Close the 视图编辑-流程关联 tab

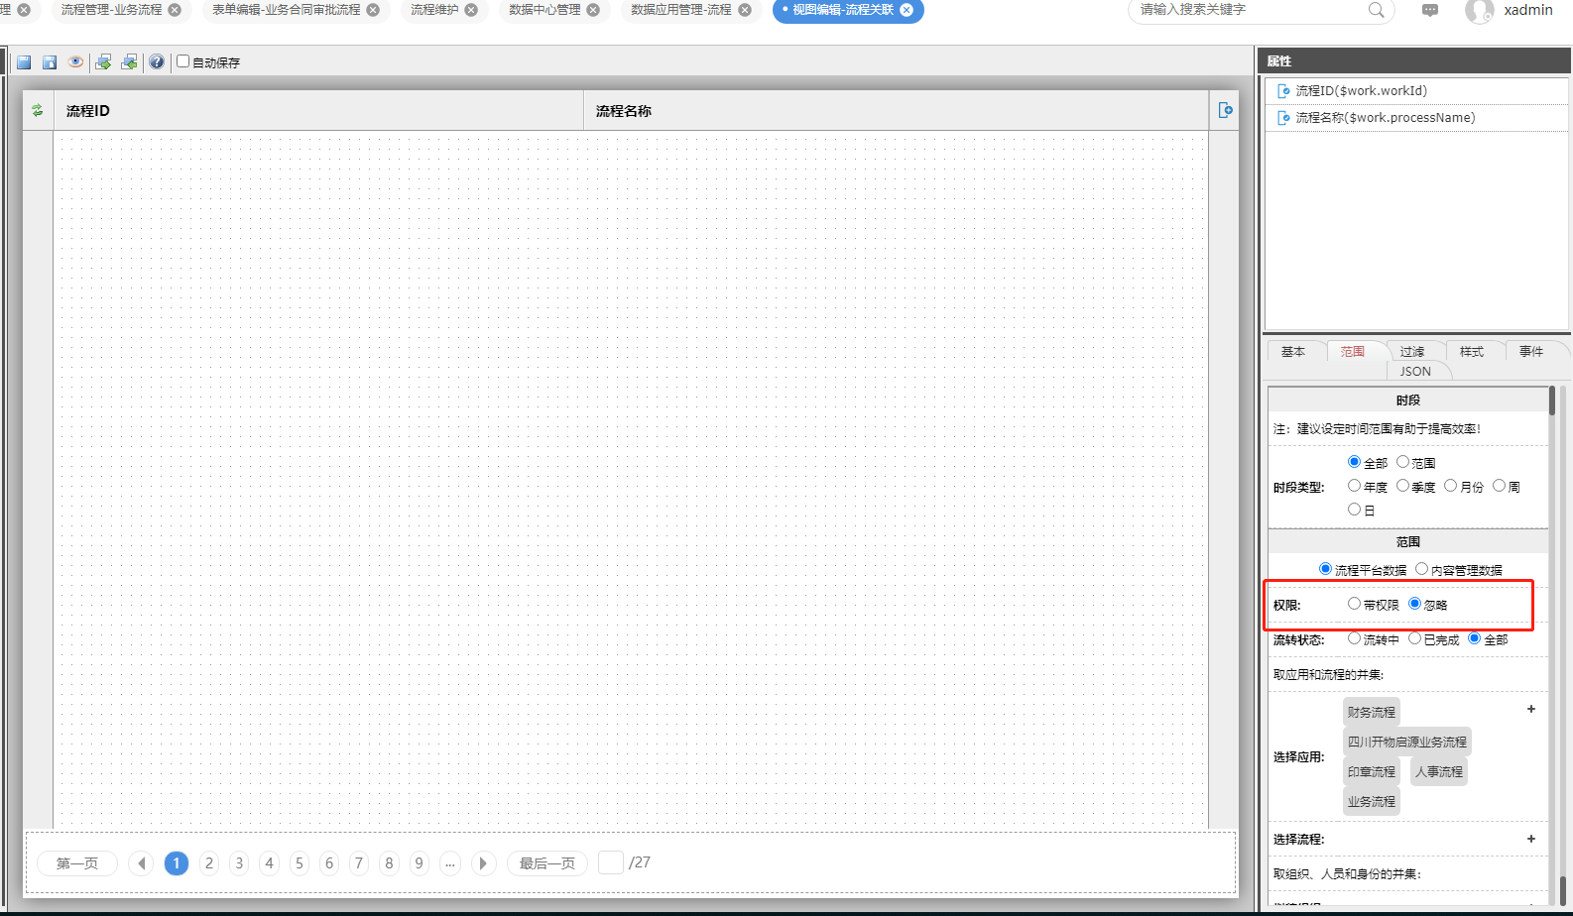[907, 10]
